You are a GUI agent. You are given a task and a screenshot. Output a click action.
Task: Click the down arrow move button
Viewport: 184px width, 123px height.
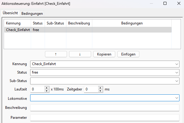(x=80, y=54)
